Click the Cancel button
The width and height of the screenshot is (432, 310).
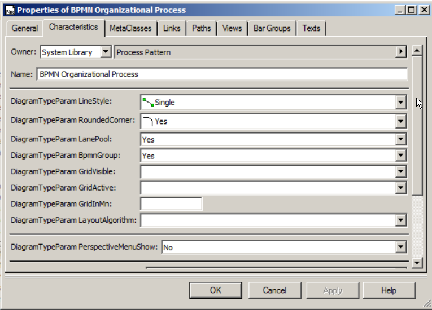(274, 290)
